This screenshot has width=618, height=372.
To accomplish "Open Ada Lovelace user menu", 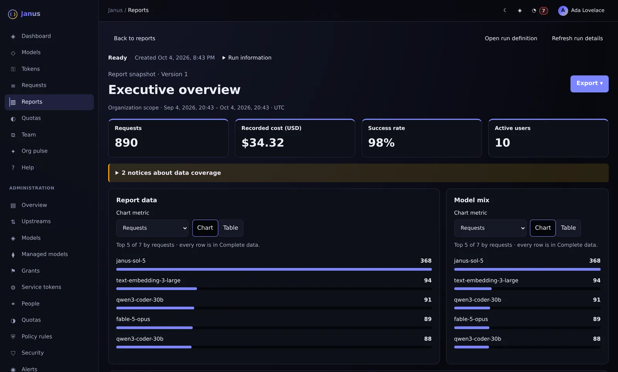I will point(581,10).
